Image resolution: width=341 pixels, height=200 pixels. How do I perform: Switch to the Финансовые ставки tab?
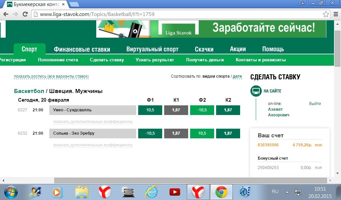tap(82, 49)
